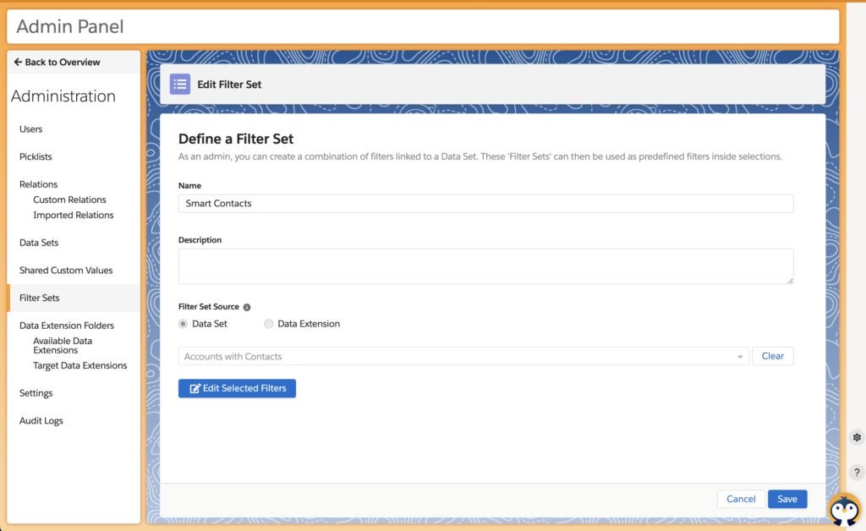Go to Custom Relations

point(69,200)
